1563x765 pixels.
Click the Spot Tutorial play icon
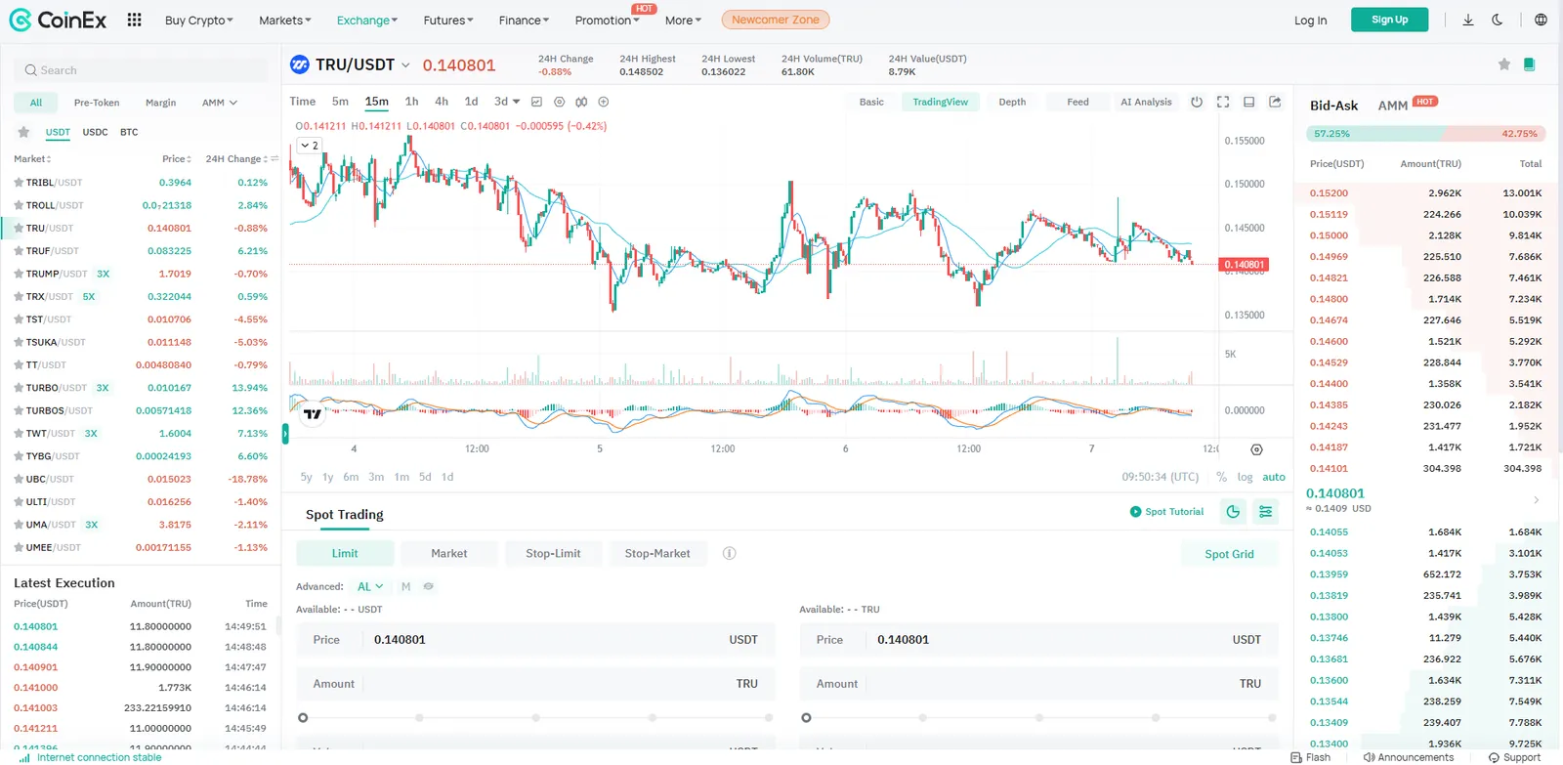1135,512
